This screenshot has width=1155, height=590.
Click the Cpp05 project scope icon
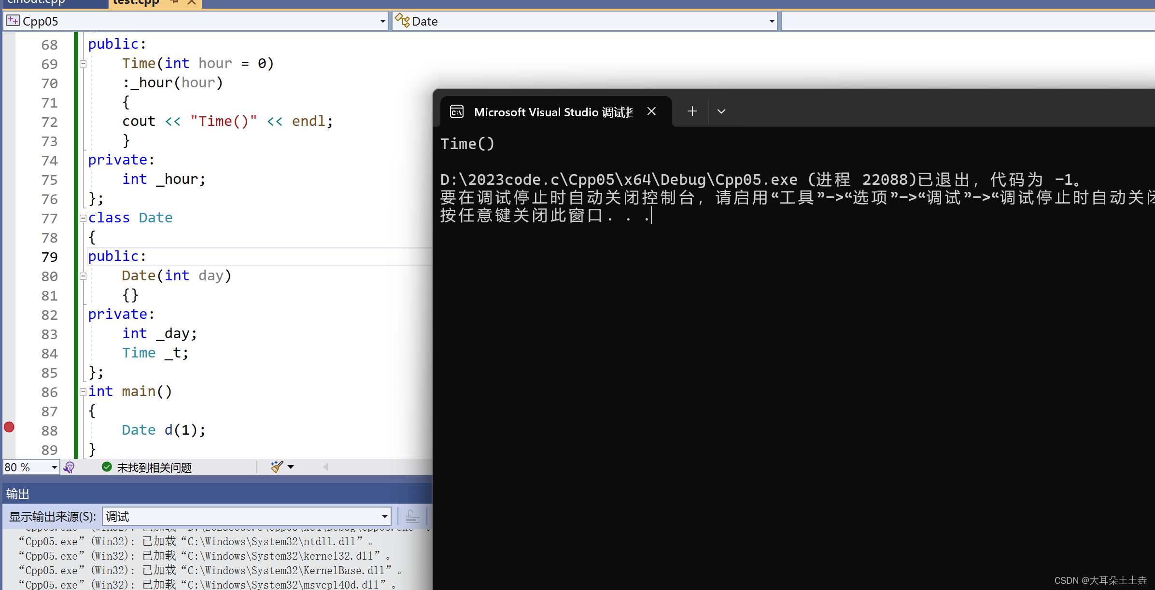(13, 21)
